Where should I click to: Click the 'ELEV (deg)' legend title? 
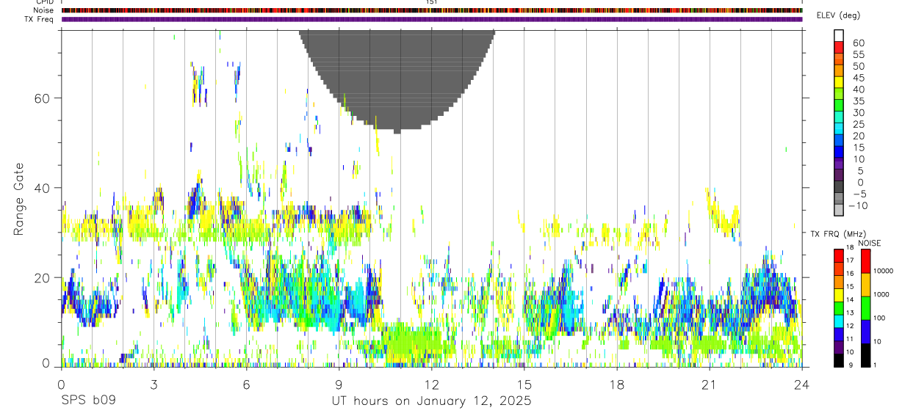[x=839, y=15]
